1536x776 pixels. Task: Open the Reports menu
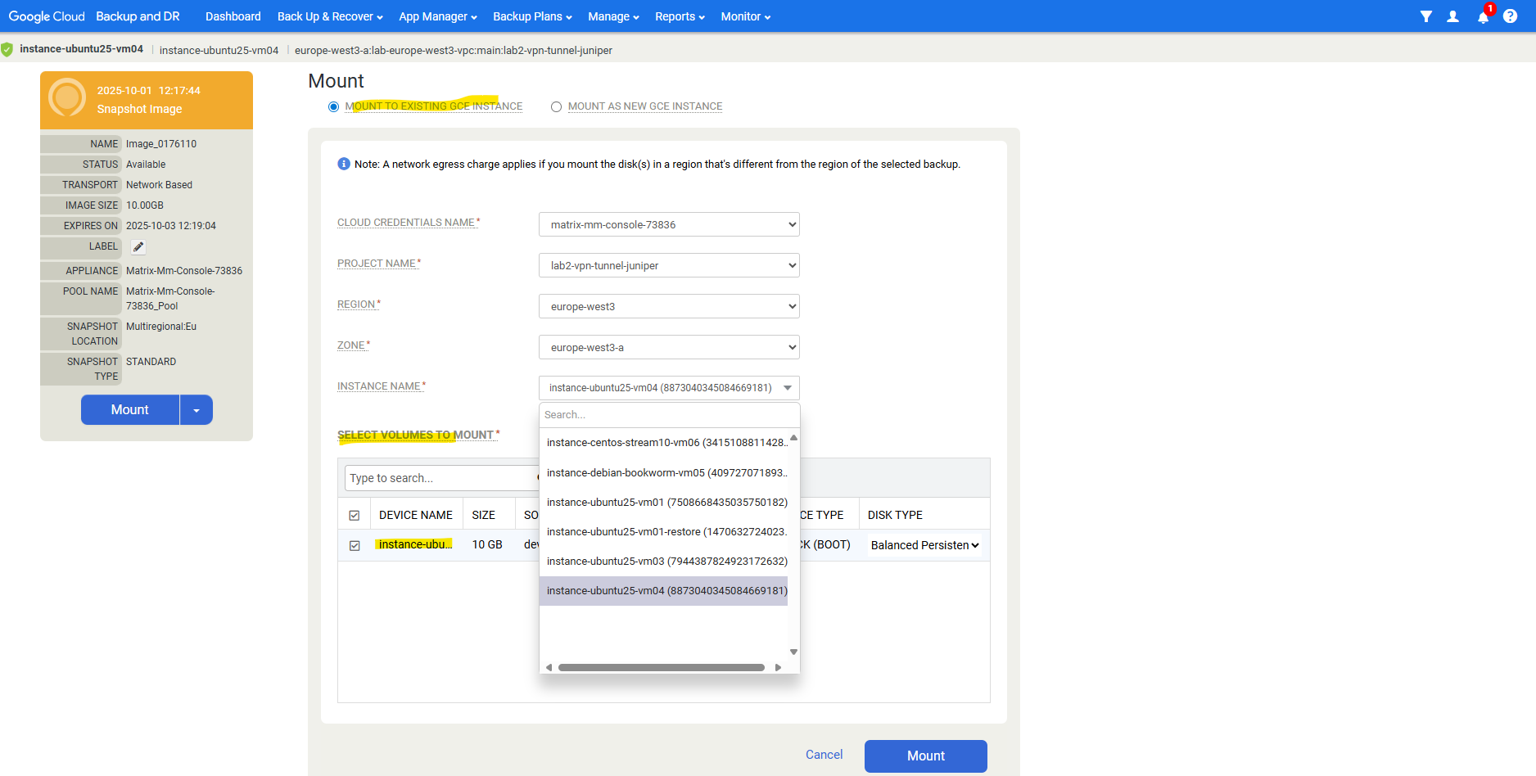pyautogui.click(x=680, y=16)
